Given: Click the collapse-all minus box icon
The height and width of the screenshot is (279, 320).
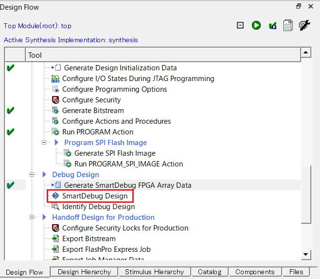Looking at the screenshot, I should point(240,26).
